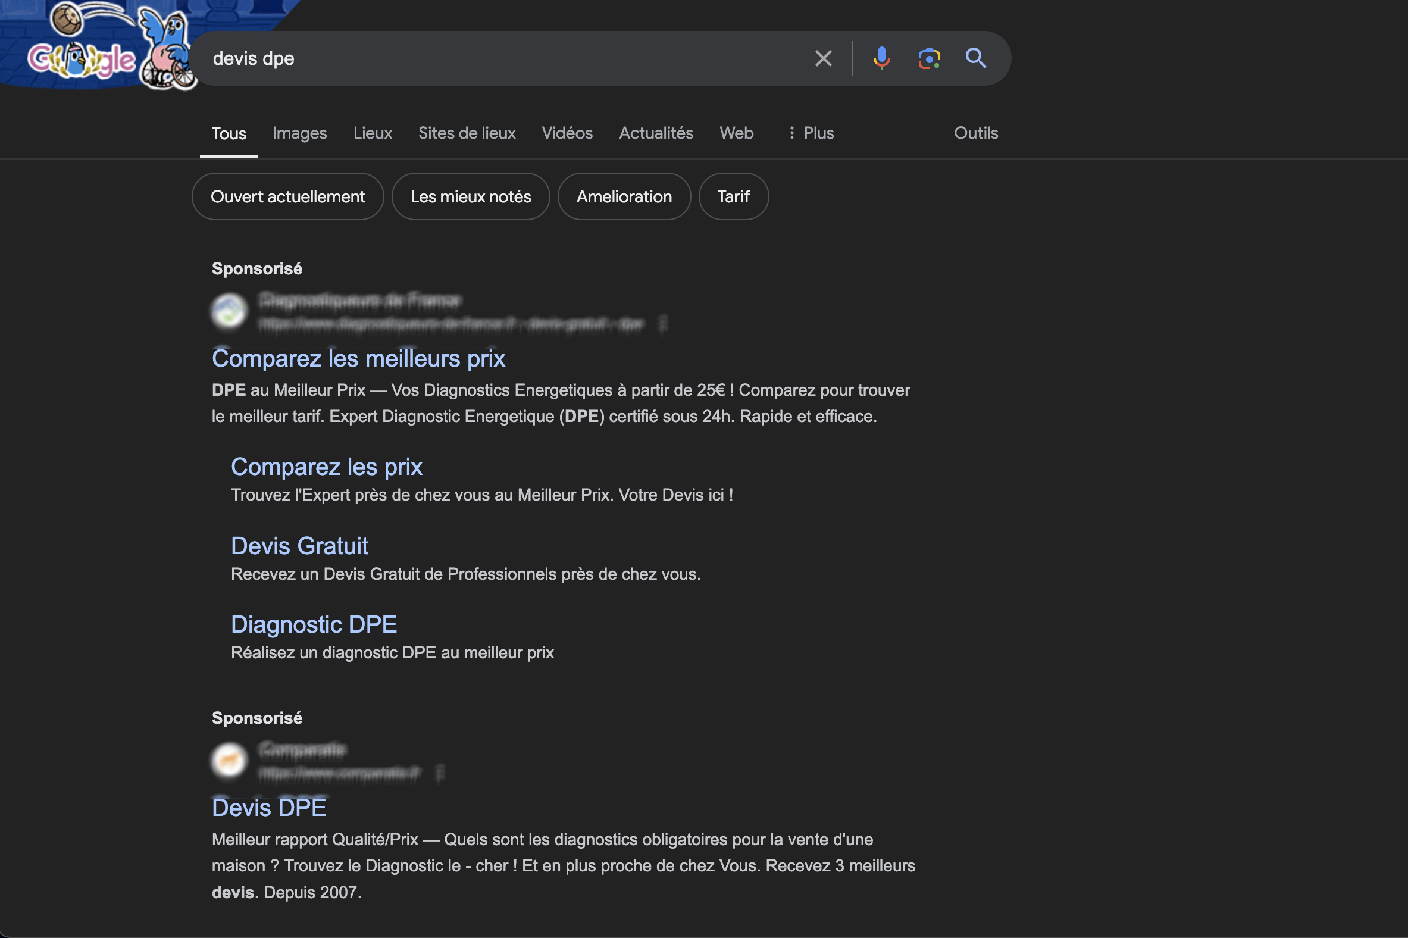Clear the search query with X
This screenshot has width=1408, height=938.
[x=823, y=58]
